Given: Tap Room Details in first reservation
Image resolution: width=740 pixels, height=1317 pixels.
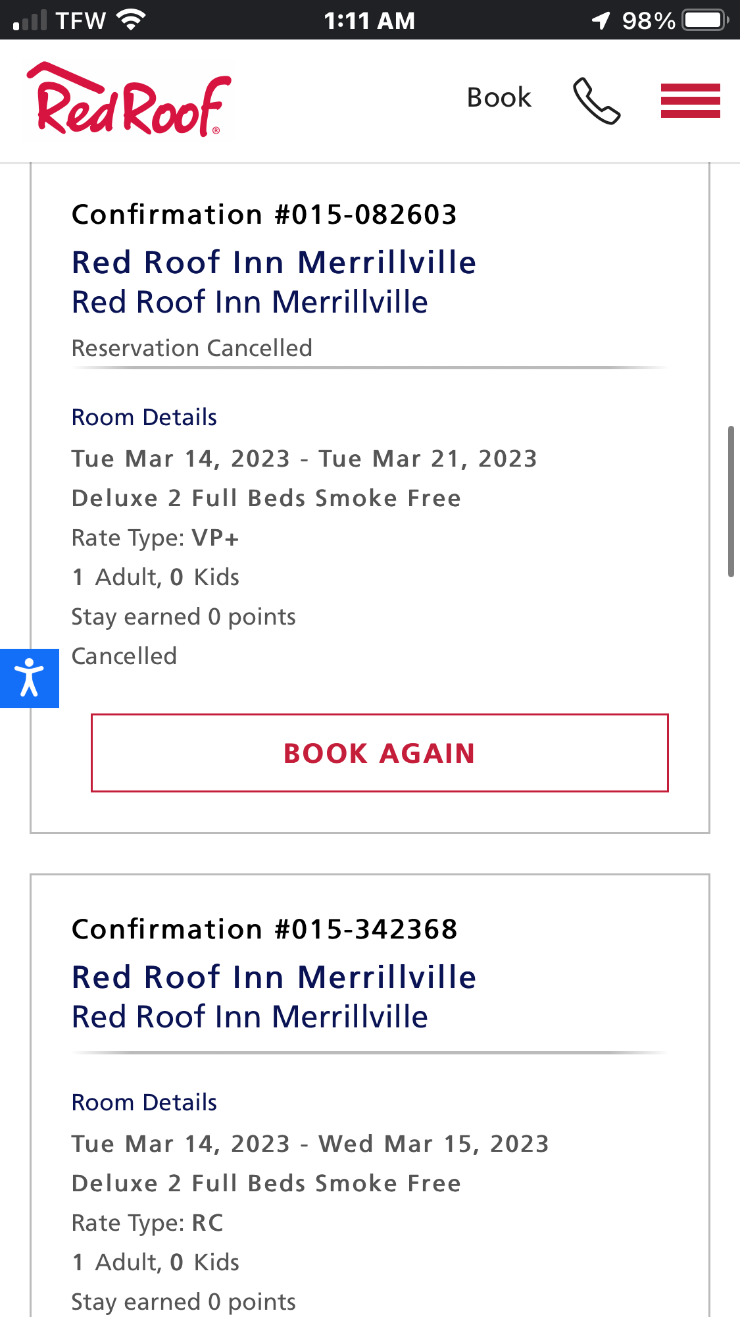Looking at the screenshot, I should click(x=144, y=417).
